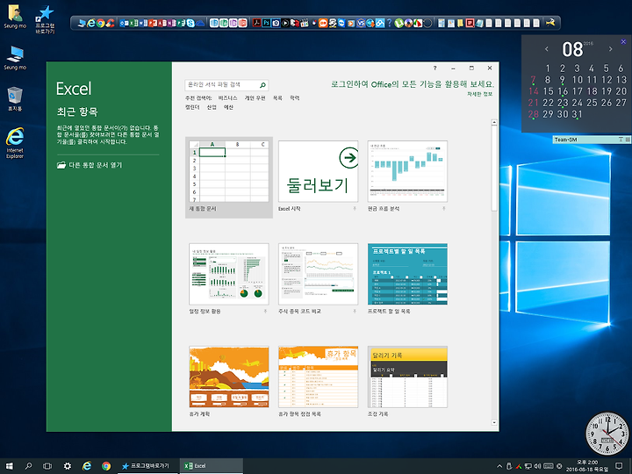This screenshot has width=632, height=474.
Task: Open Word from the top dock
Action: pos(143,23)
